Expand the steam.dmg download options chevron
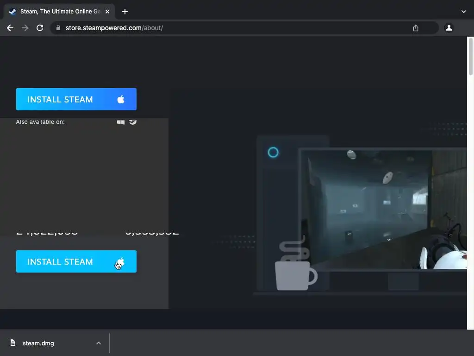Image resolution: width=474 pixels, height=356 pixels. coord(99,343)
